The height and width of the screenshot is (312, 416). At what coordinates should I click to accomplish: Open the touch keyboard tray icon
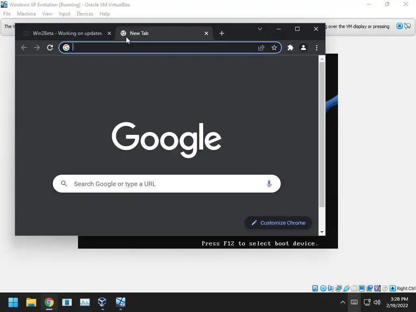[354, 302]
